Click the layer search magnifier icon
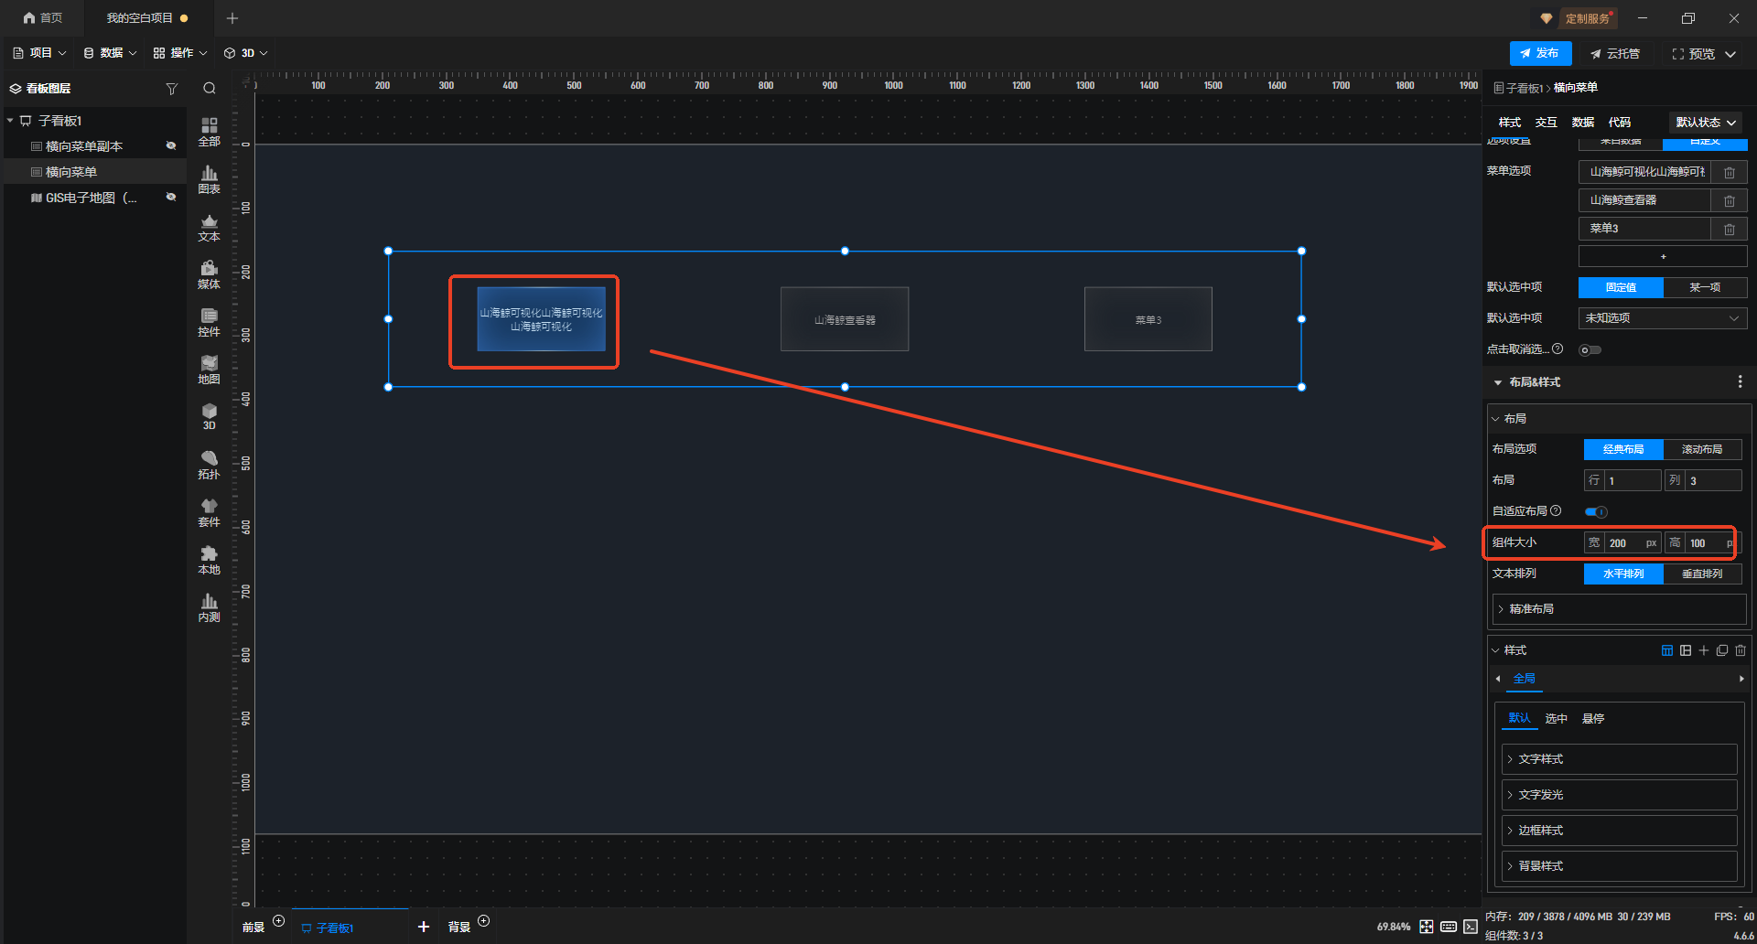Screen dimensions: 1757x944 pos(210,89)
